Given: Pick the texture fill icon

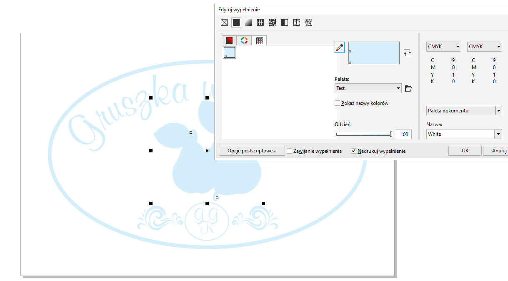Looking at the screenshot, I should tap(297, 22).
